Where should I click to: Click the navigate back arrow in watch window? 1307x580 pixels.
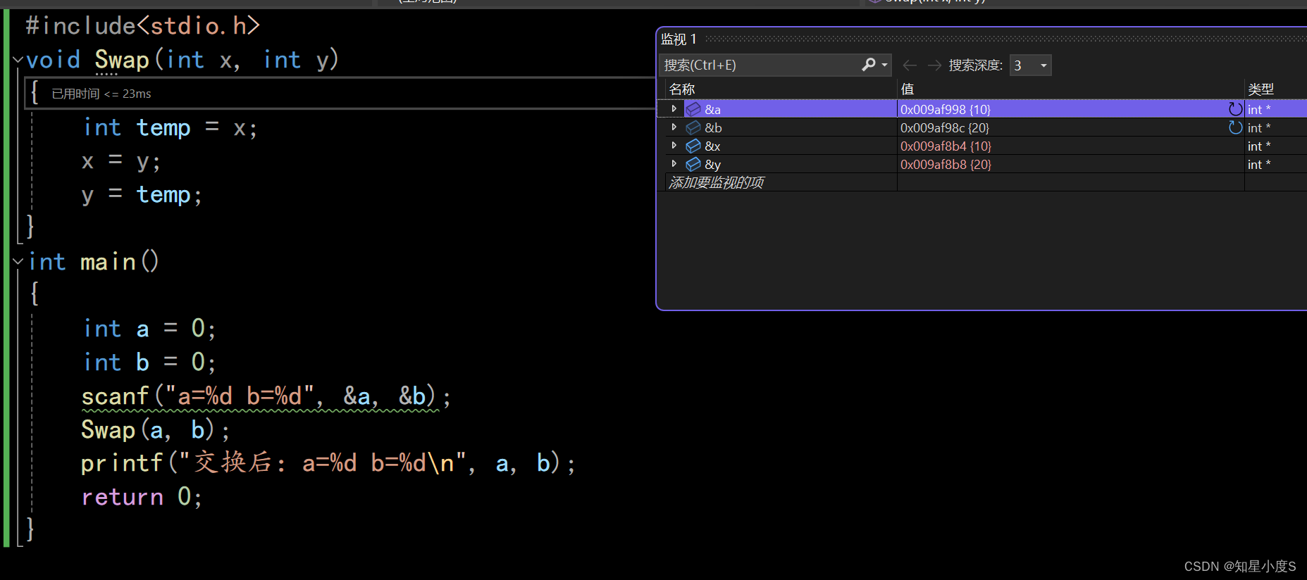910,65
